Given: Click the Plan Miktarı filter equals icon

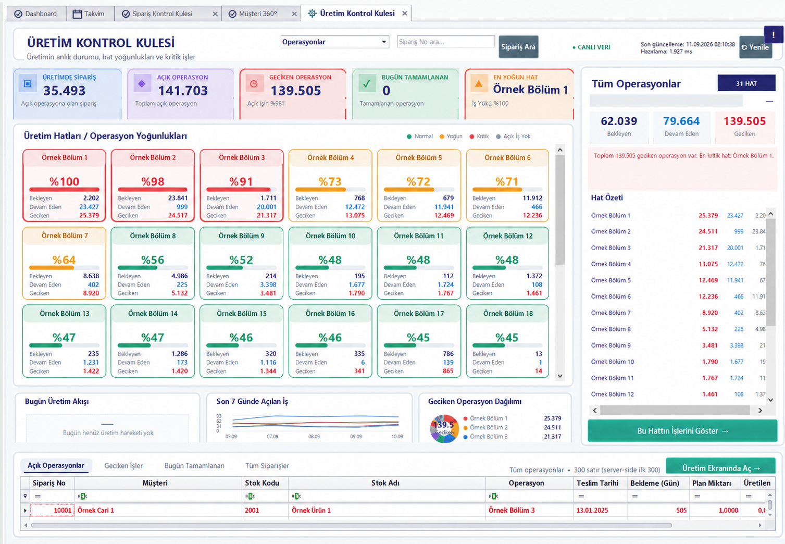Looking at the screenshot, I should pyautogui.click(x=697, y=496).
